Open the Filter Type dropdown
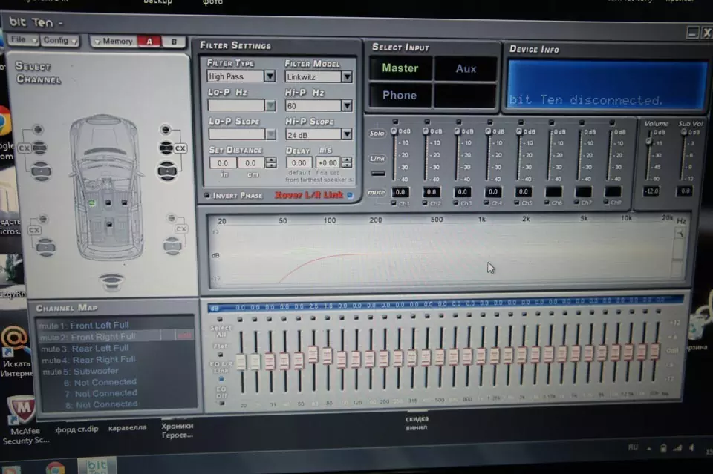 [270, 76]
